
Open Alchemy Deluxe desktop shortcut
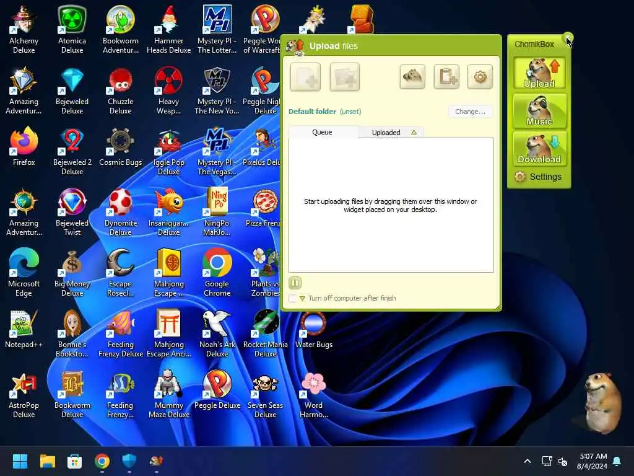(24, 29)
